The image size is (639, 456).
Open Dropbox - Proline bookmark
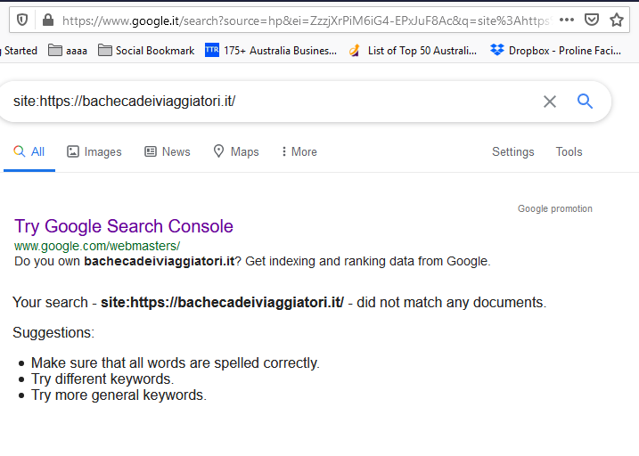(x=555, y=51)
